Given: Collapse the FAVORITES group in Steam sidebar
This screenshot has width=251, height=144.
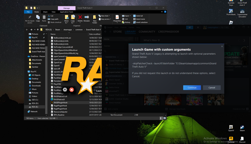Looking at the screenshot, I should point(104,57).
